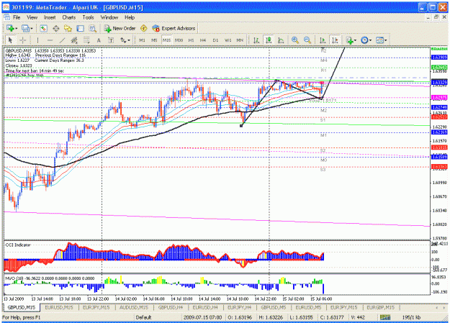Viewport: 450px width, 323px height.
Task: Select the Fibonacci retracement tool
Action: (x=86, y=40)
